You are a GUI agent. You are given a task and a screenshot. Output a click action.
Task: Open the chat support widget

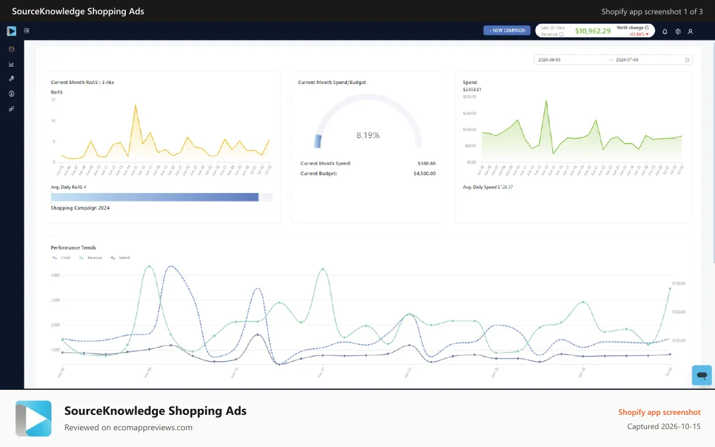(702, 375)
